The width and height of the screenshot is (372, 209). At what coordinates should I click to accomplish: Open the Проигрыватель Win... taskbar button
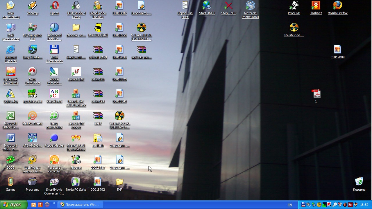(x=80, y=205)
